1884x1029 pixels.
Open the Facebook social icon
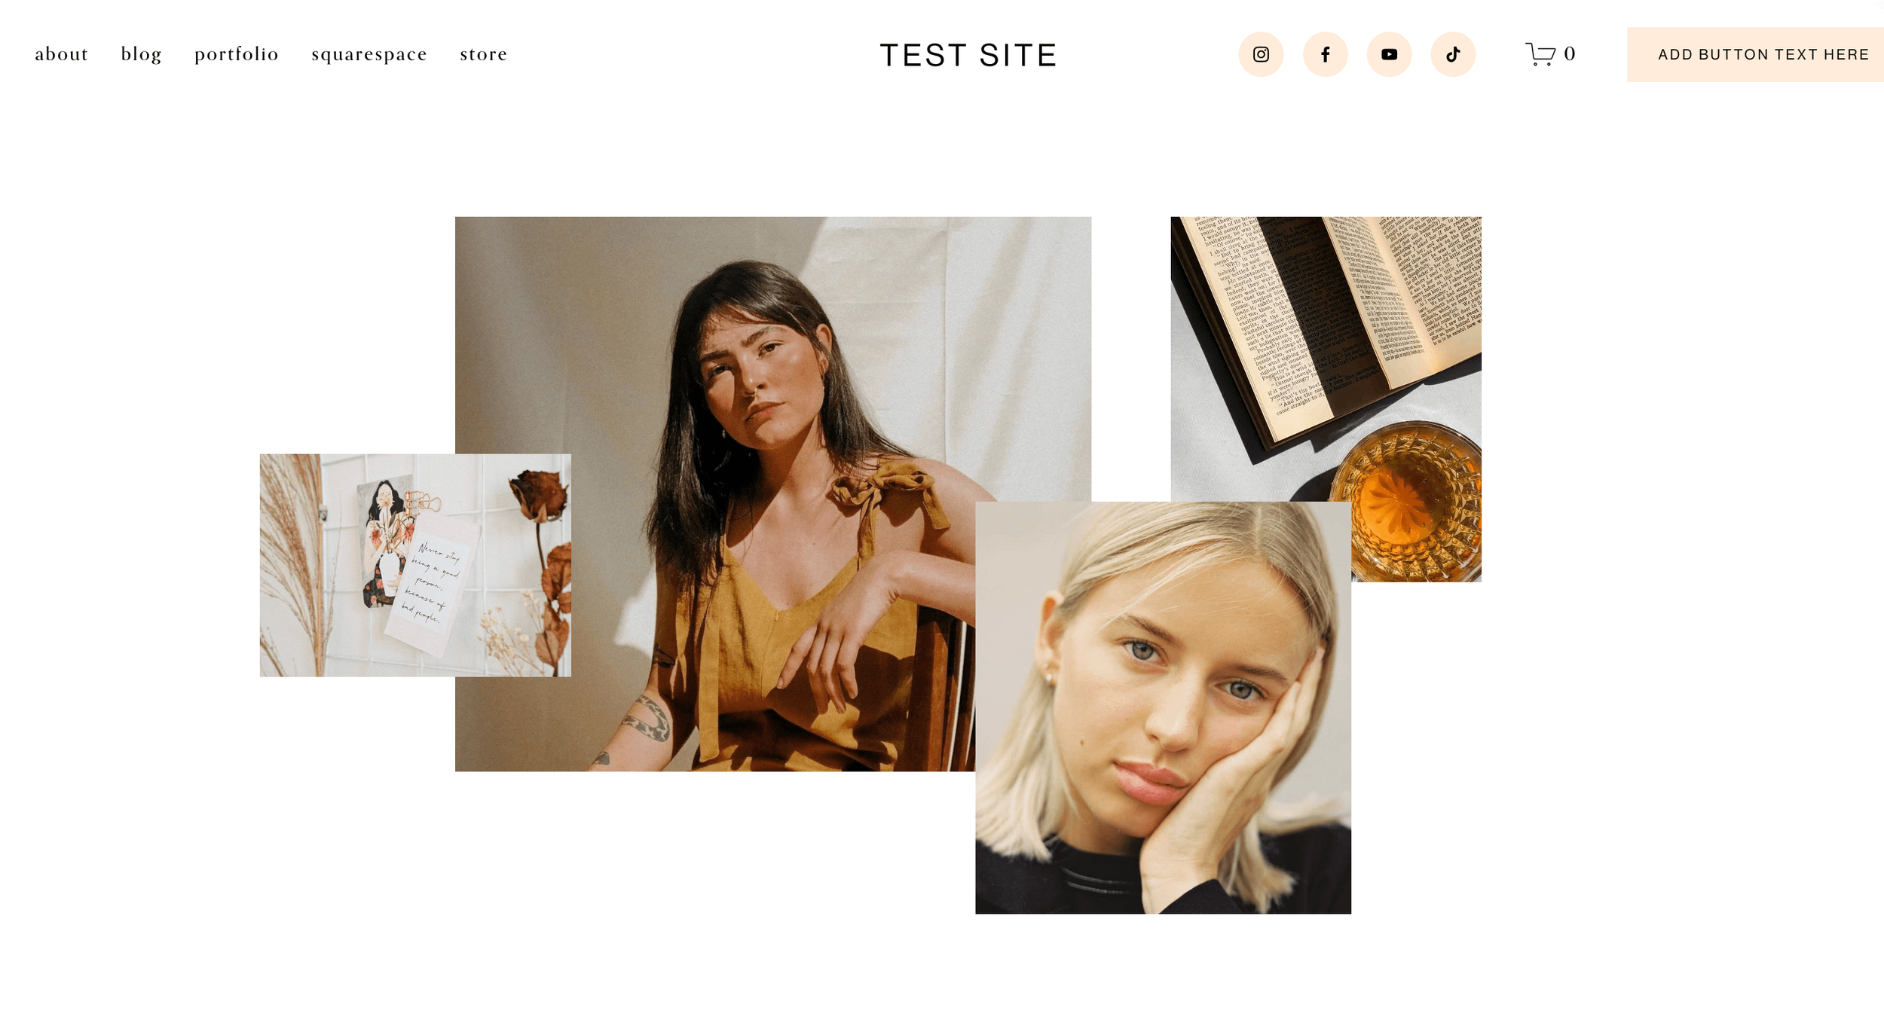[x=1326, y=54]
